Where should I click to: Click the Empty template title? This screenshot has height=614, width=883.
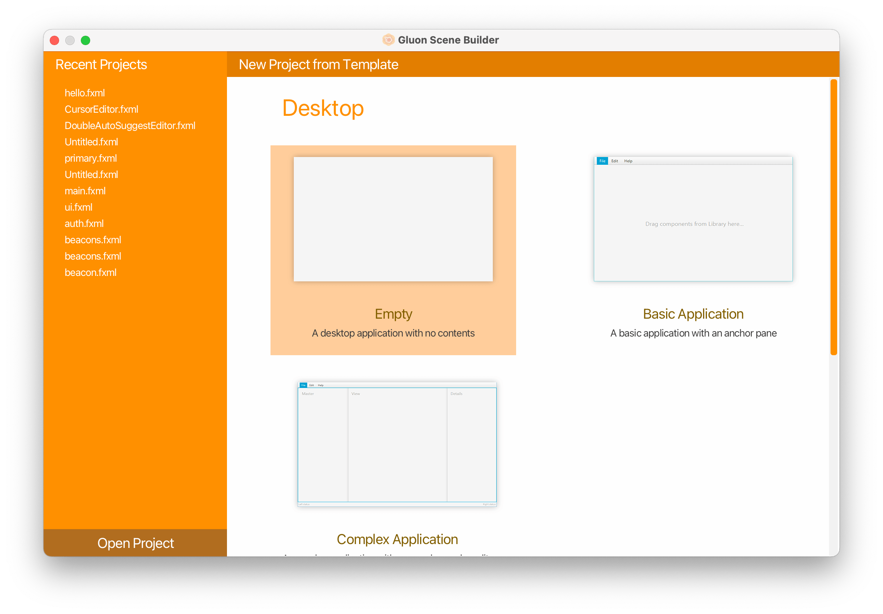pos(393,314)
